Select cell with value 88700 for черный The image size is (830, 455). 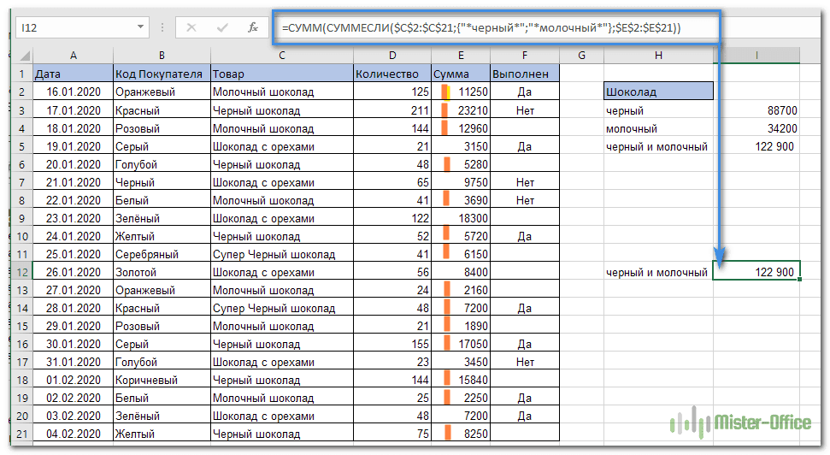756,110
